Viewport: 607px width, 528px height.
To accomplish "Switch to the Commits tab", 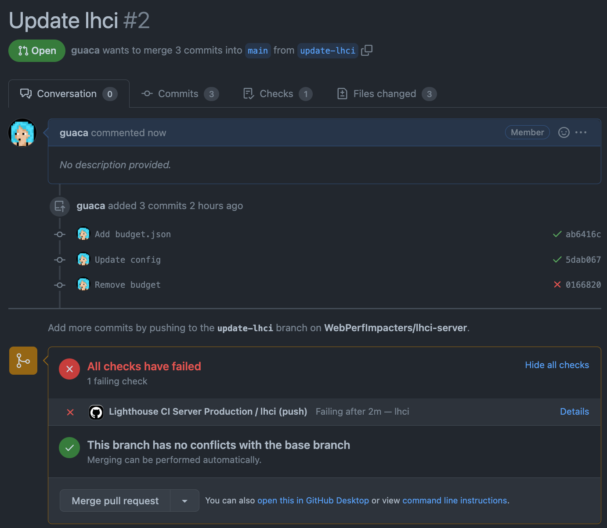I will point(180,94).
